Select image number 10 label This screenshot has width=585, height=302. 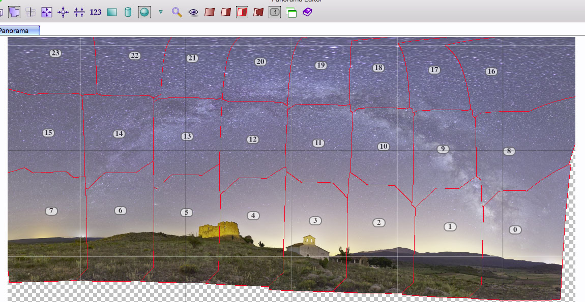click(x=383, y=146)
